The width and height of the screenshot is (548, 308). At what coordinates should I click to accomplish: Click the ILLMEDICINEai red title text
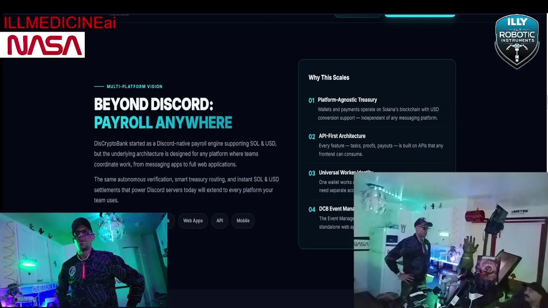click(60, 23)
